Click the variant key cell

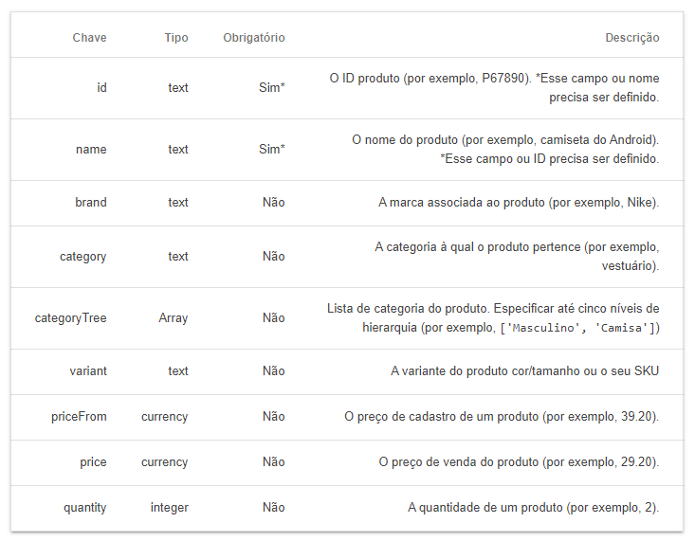(88, 371)
